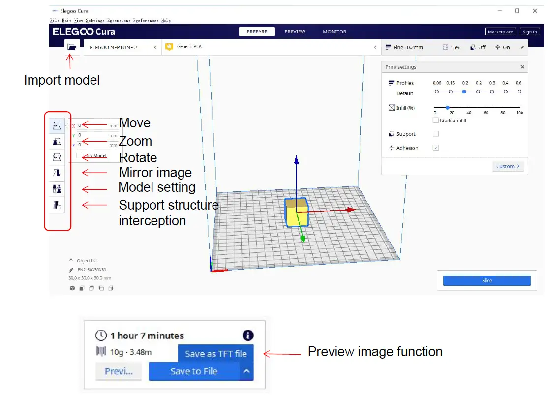Image resolution: width=548 pixels, height=398 pixels.
Task: Click the selected 0.2 profile slider point
Action: (x=464, y=92)
